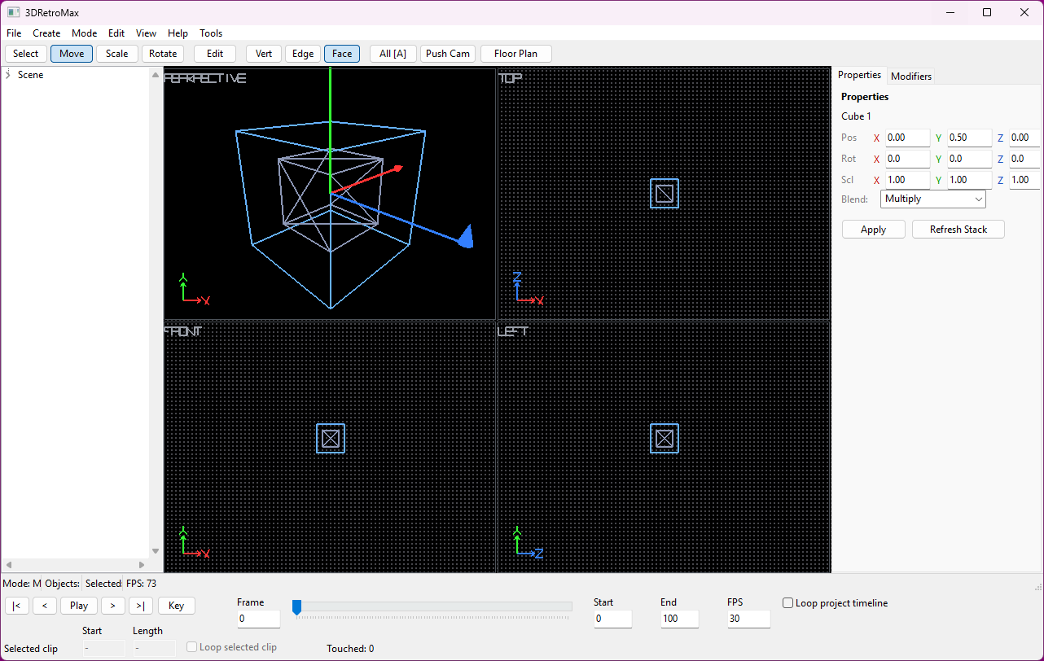1044x661 pixels.
Task: Click the Rot X input field
Action: tap(907, 160)
